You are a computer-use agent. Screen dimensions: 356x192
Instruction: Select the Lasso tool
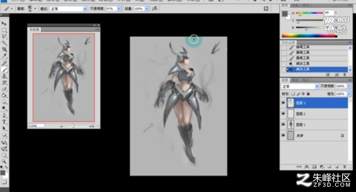(x=4, y=37)
